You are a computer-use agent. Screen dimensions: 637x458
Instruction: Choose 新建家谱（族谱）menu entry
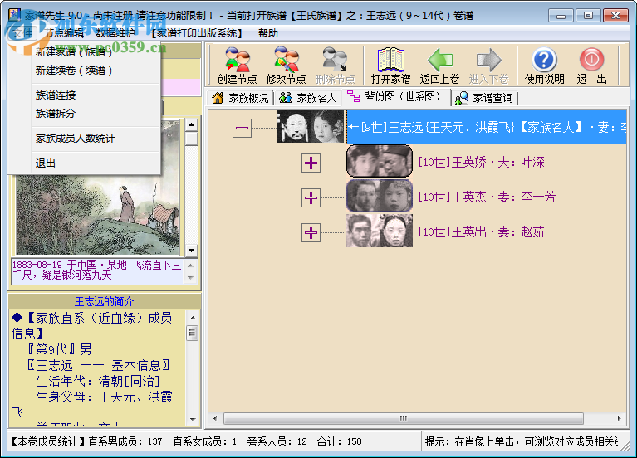pos(85,52)
